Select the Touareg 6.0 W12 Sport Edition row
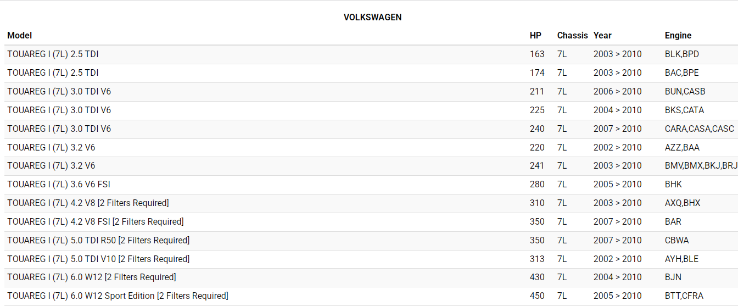This screenshot has height=306, width=738. point(118,296)
